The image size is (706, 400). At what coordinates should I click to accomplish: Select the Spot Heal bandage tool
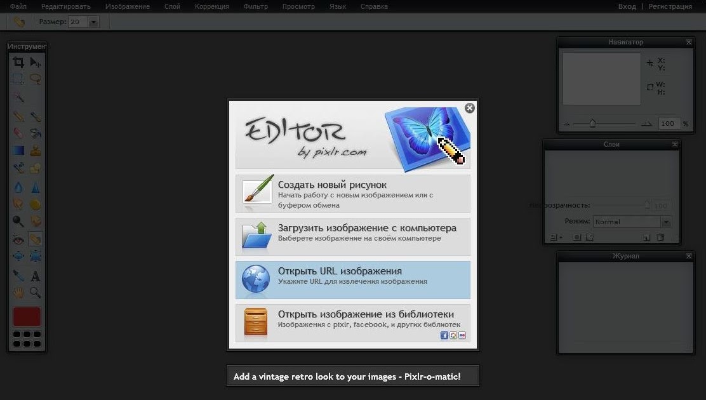(35, 239)
